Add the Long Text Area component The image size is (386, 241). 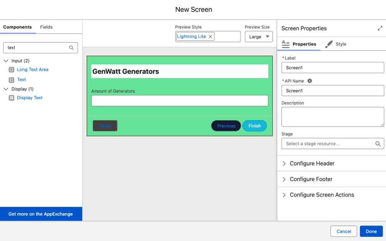coord(32,70)
